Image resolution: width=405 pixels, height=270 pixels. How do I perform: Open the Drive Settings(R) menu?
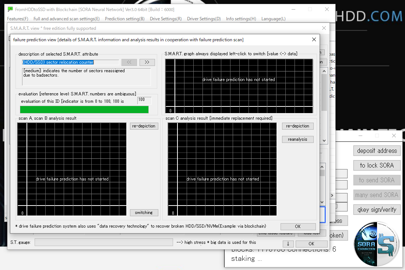[x=166, y=19]
